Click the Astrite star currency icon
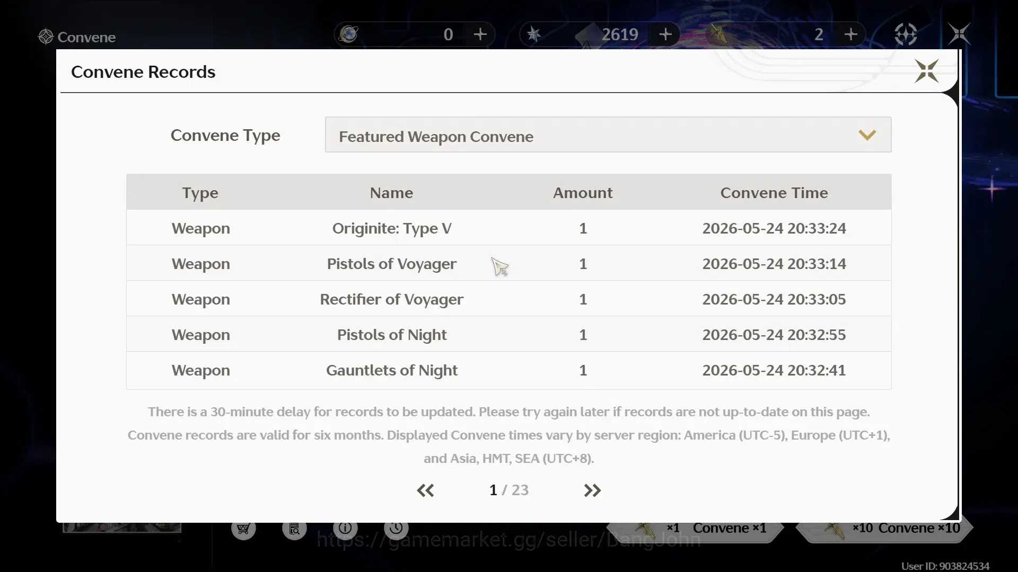The width and height of the screenshot is (1018, 572). pos(534,34)
